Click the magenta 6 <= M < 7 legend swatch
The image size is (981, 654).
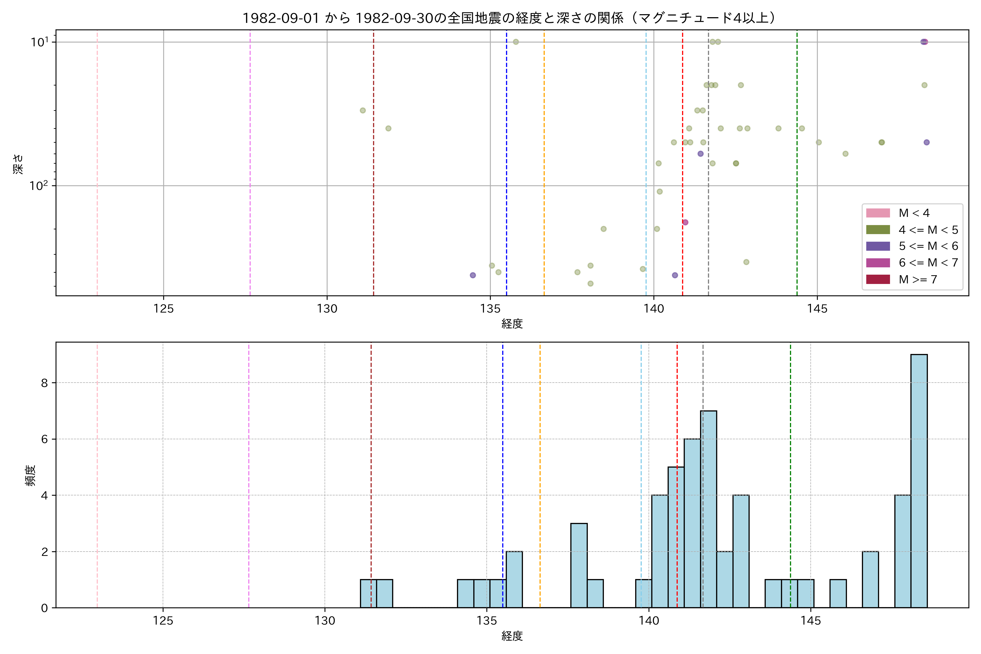[x=877, y=263]
